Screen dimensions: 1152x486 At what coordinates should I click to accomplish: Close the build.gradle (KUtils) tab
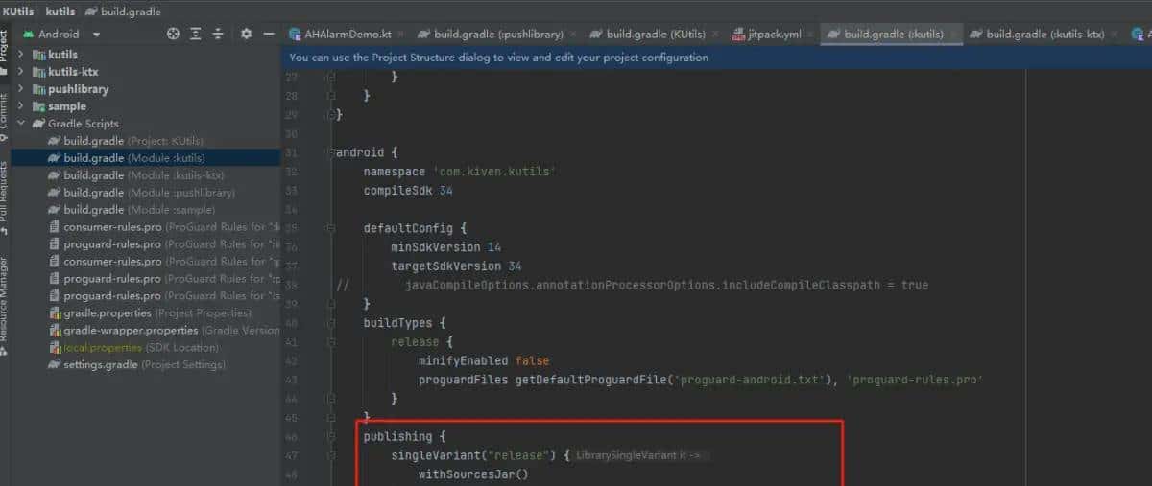715,35
